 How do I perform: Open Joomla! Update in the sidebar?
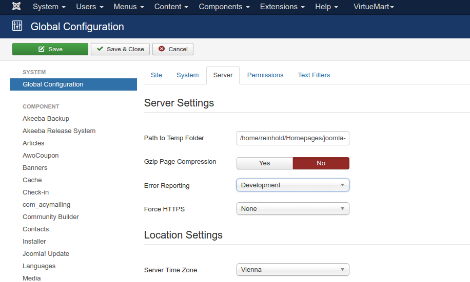tap(46, 254)
